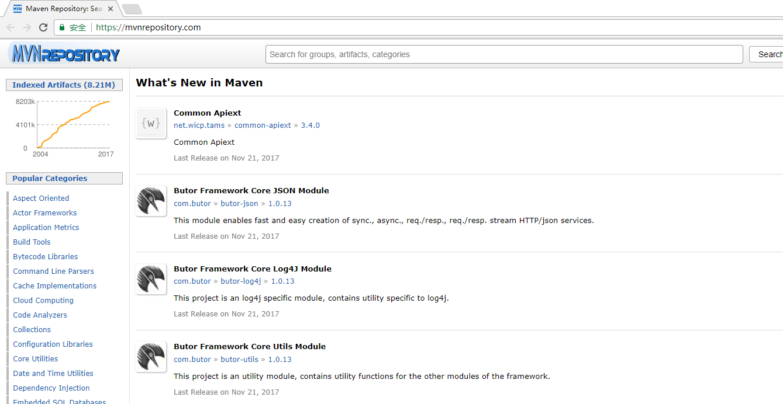Open version 1.0.13 of butor-json
The width and height of the screenshot is (783, 404).
pyautogui.click(x=280, y=204)
